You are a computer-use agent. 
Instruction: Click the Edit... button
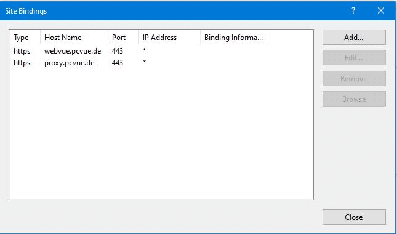tap(354, 58)
